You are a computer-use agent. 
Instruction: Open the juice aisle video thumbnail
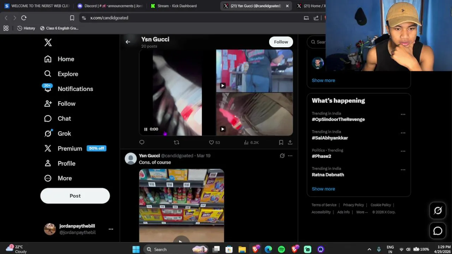[x=182, y=206]
